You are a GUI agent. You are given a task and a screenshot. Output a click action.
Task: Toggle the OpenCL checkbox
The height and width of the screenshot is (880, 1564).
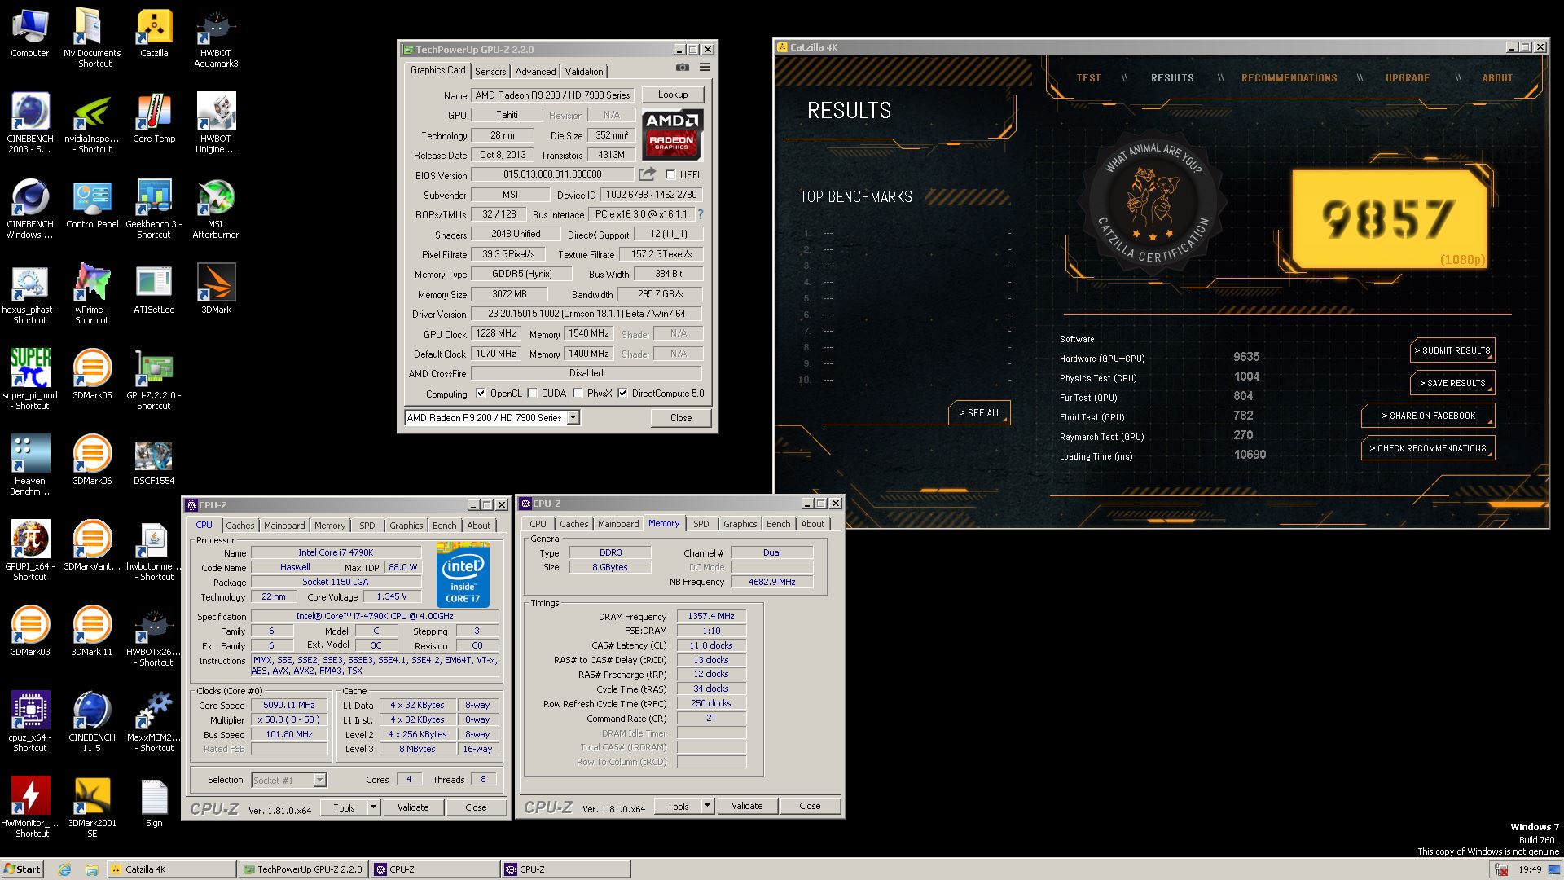tap(481, 394)
